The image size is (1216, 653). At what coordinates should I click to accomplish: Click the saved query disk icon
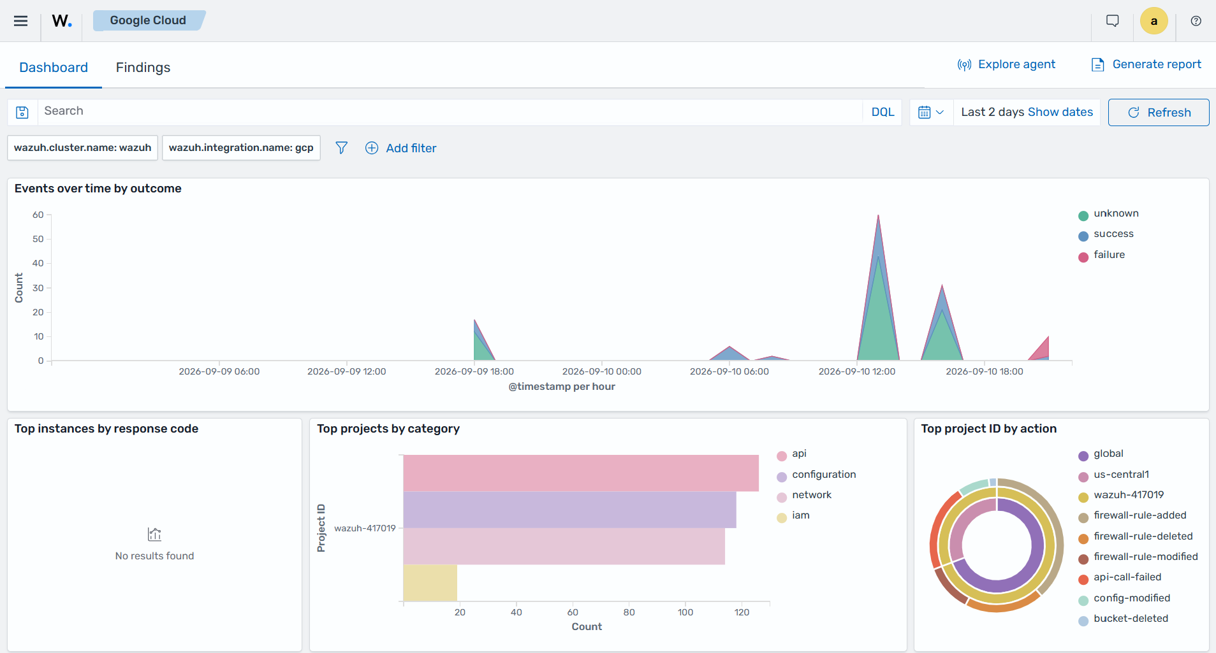click(x=22, y=112)
